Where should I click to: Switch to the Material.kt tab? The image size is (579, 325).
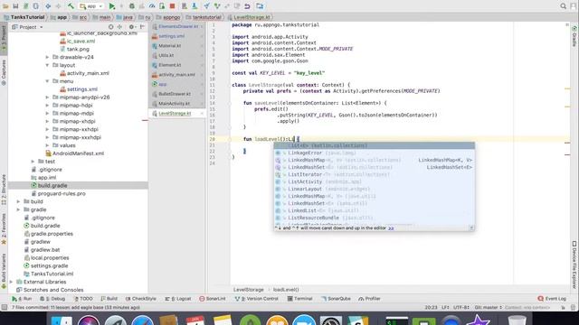point(177,46)
